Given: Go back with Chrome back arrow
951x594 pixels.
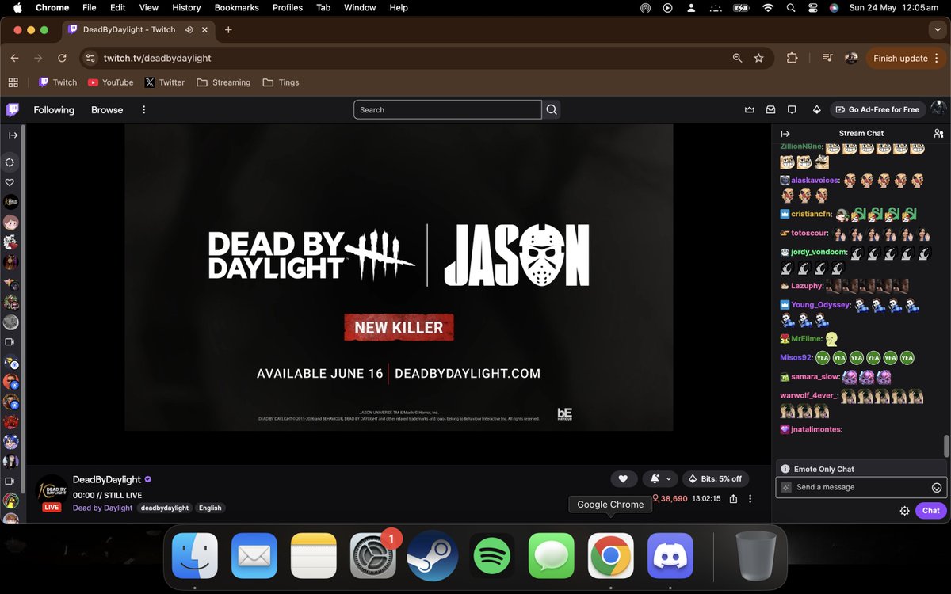Looking at the screenshot, I should click(14, 58).
